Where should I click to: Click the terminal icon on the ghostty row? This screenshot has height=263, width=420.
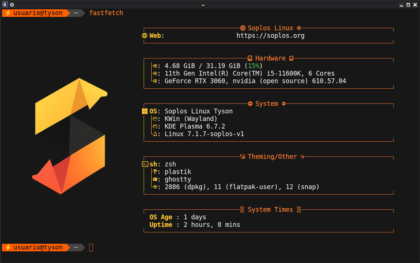155,179
